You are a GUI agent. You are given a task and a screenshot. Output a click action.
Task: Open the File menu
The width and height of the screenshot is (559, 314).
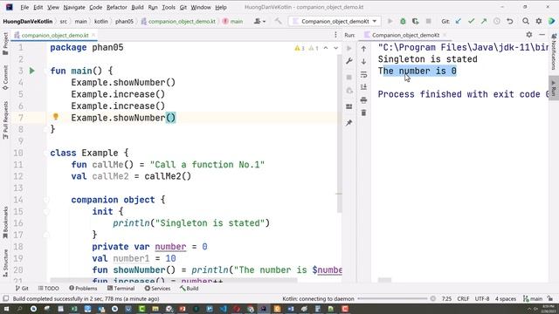click(24, 7)
